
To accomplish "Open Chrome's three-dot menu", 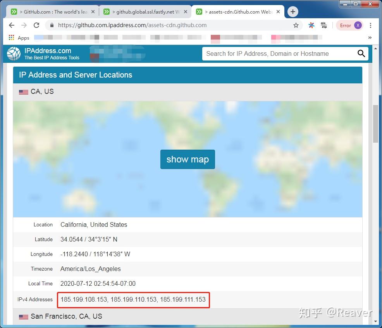I will (x=371, y=25).
